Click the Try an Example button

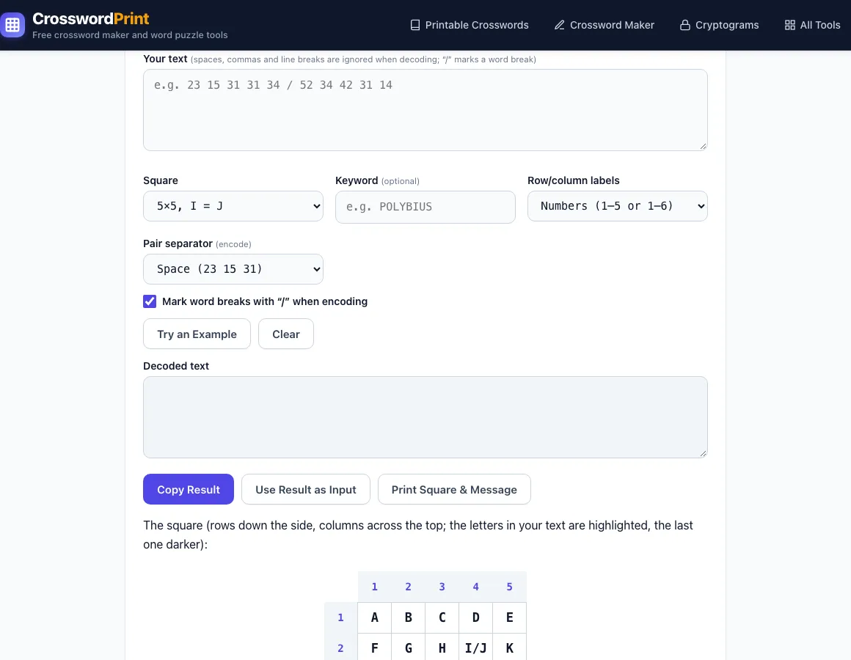tap(197, 334)
